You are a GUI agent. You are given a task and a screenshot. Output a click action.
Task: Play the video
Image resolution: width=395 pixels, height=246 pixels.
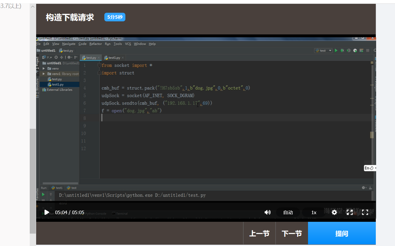[47, 212]
